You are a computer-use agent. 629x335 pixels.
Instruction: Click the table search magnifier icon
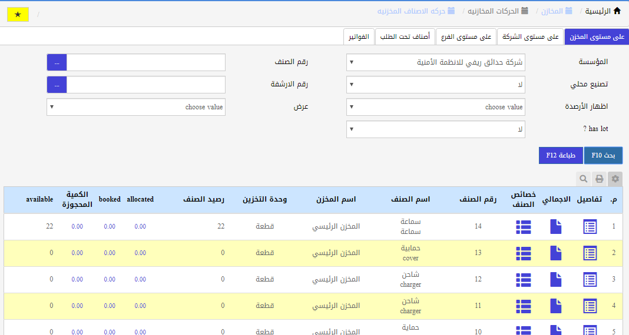pyautogui.click(x=583, y=179)
